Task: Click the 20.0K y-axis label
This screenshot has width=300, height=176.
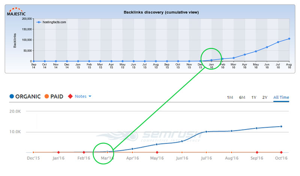Action: tap(15, 111)
